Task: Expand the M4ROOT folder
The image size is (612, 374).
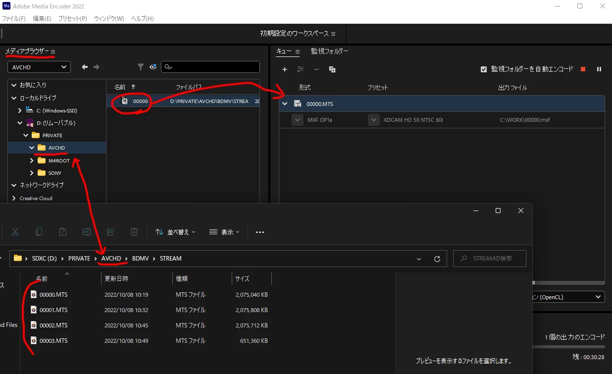Action: (32, 160)
